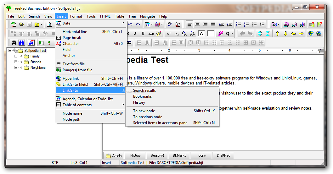Click the Undo arrow icon
The height and width of the screenshot is (174, 333).
(130, 24)
